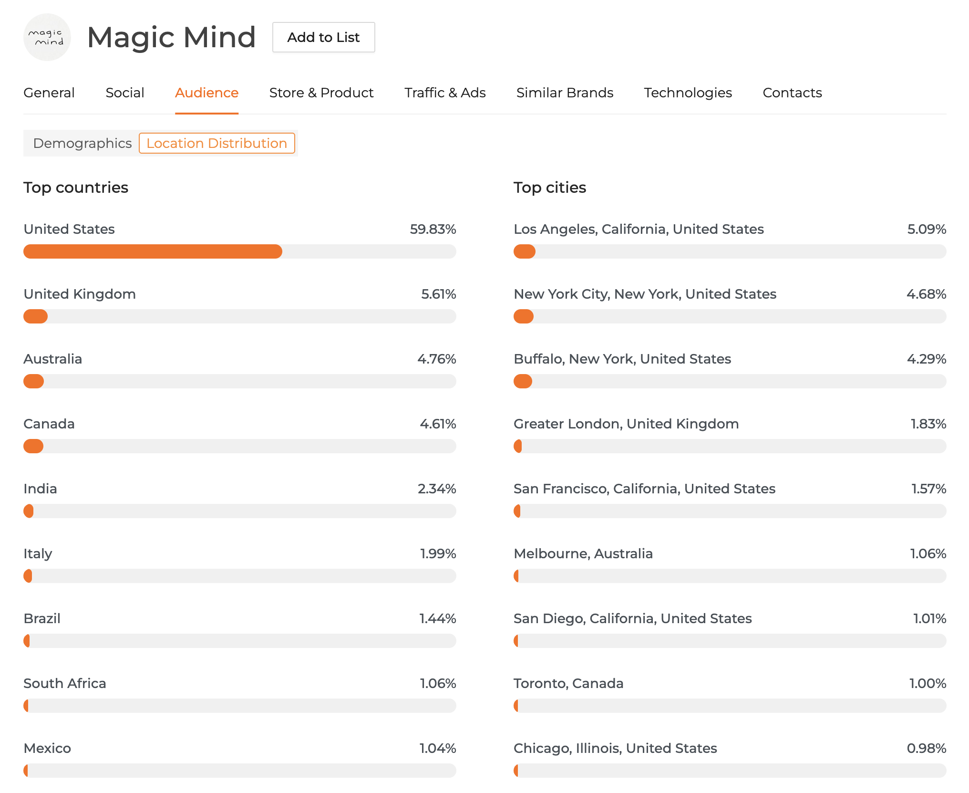Click the Canada 4.61% value
Viewport: 969px width, 793px height.
click(x=438, y=424)
